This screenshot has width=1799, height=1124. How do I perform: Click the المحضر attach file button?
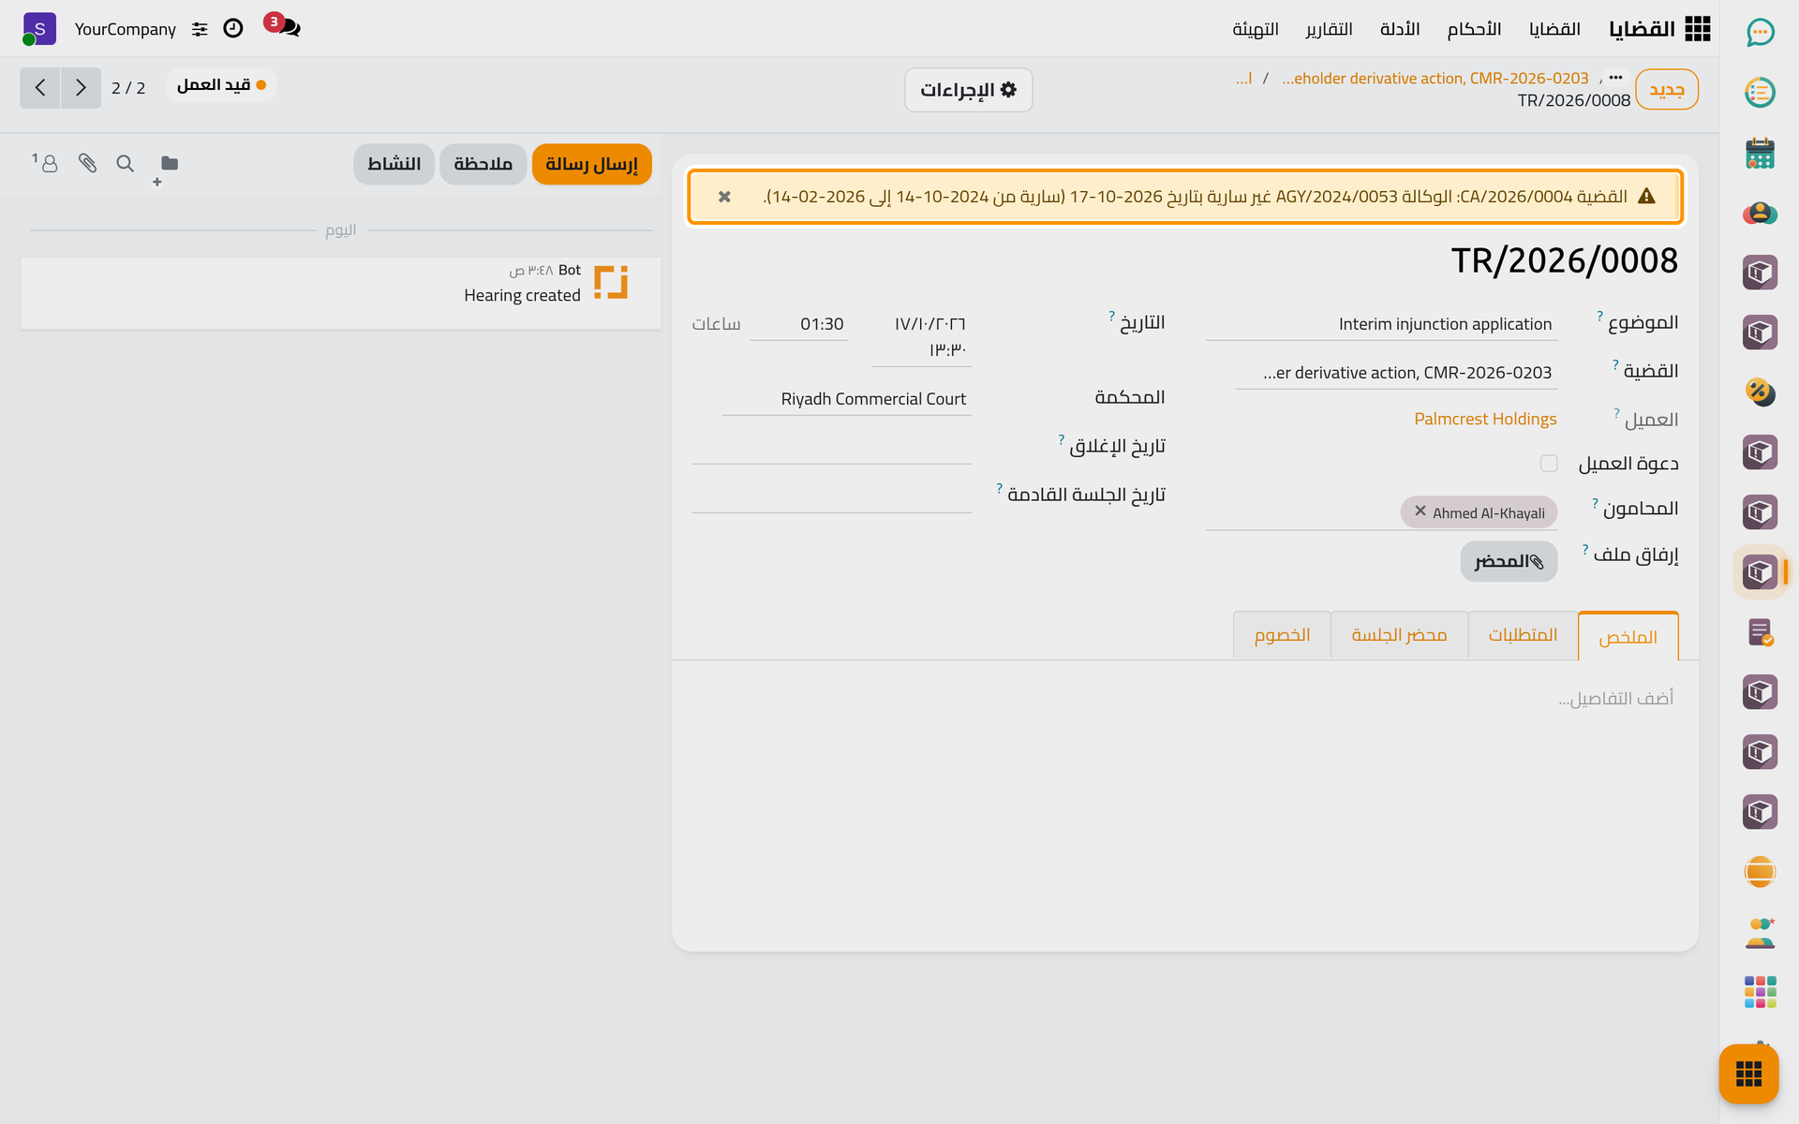click(1509, 561)
